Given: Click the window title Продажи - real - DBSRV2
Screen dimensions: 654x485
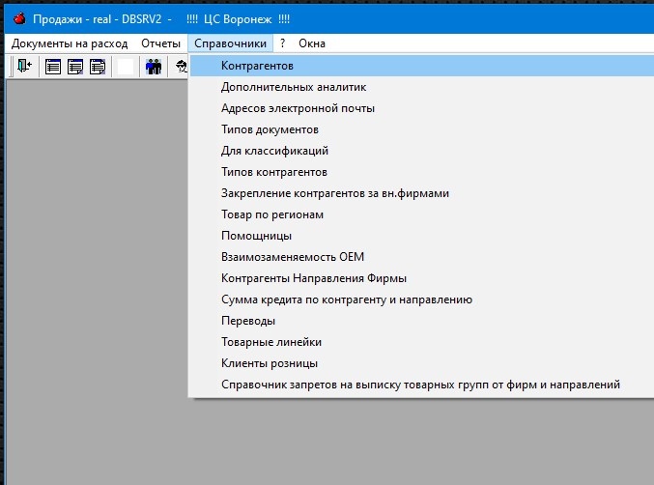Looking at the screenshot, I should (98, 19).
